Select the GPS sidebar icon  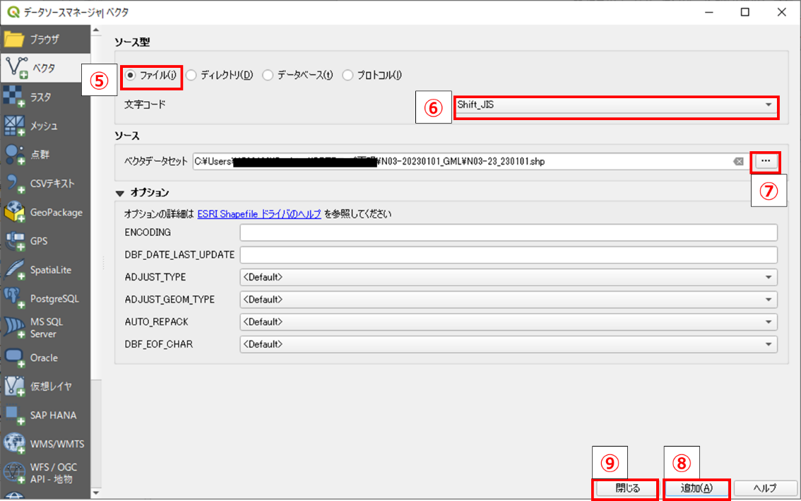[14, 241]
